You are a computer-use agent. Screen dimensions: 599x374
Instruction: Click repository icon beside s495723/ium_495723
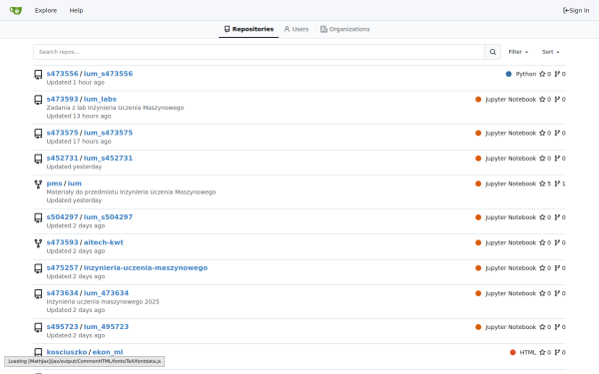coord(38,327)
